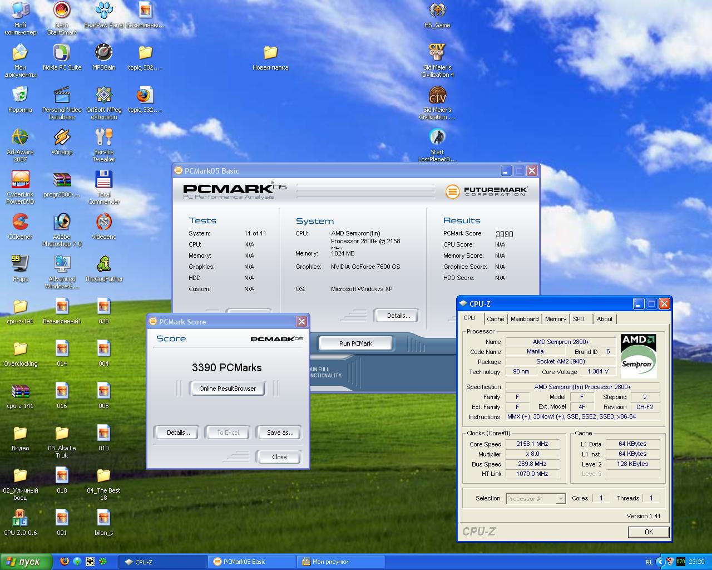The width and height of the screenshot is (712, 570).
Task: Open MP3Gain desktop icon
Action: coord(103,57)
